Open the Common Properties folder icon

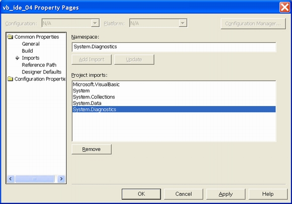(x=10, y=37)
